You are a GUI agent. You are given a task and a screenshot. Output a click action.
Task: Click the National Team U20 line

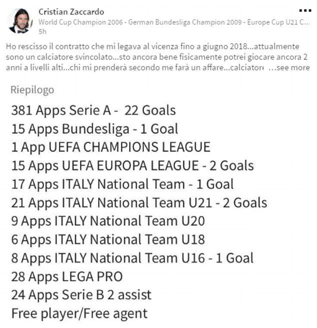click(x=107, y=221)
